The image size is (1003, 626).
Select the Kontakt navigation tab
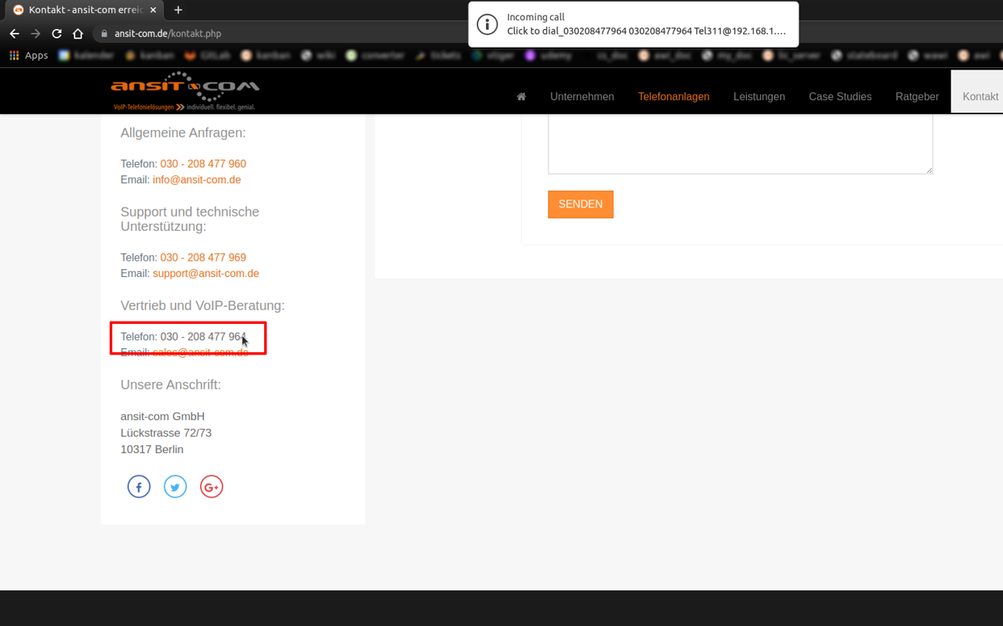tap(980, 96)
